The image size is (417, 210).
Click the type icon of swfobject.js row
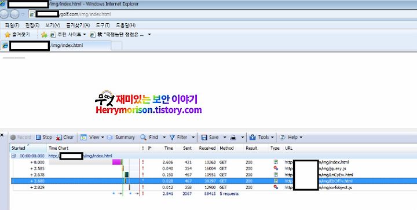point(276,187)
